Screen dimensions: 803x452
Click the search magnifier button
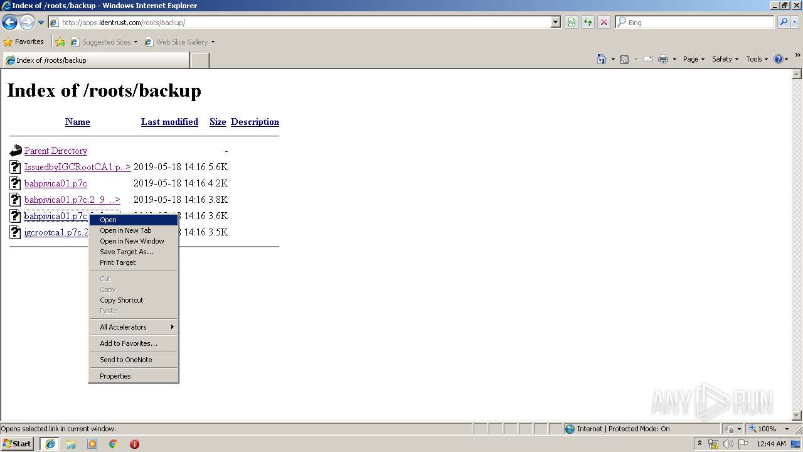(783, 23)
